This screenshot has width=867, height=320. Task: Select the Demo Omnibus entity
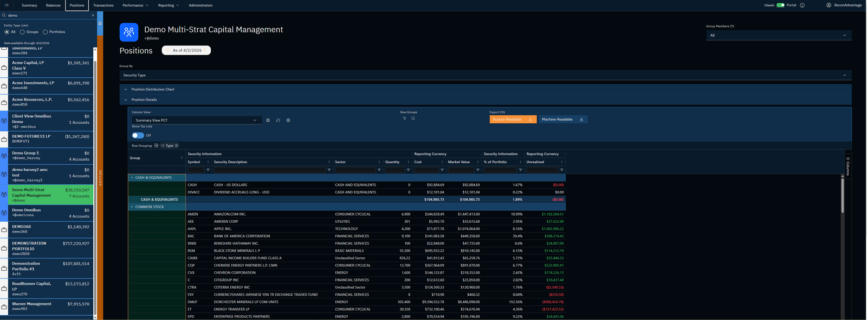[47, 213]
